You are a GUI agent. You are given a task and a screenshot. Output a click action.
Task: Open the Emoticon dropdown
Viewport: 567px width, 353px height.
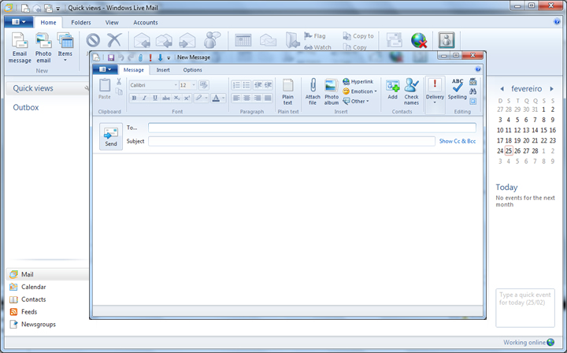point(360,91)
